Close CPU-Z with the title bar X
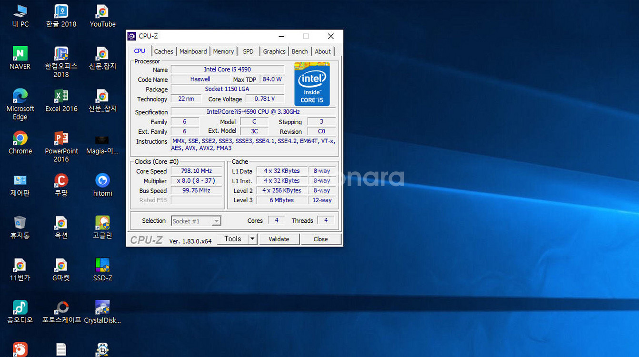 coord(331,36)
